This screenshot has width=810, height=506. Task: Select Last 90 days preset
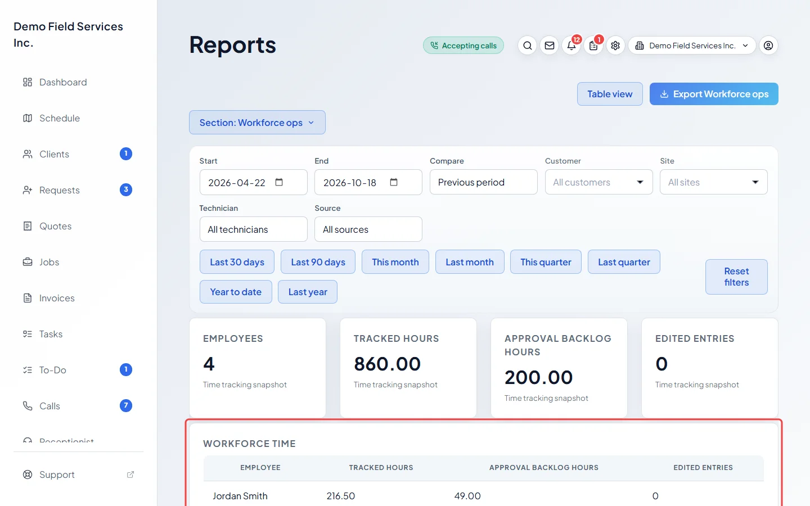pyautogui.click(x=318, y=262)
